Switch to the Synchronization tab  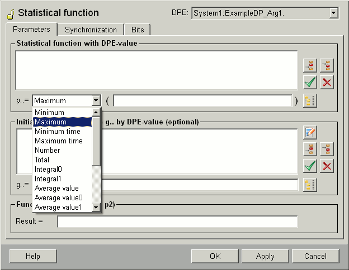click(x=91, y=30)
